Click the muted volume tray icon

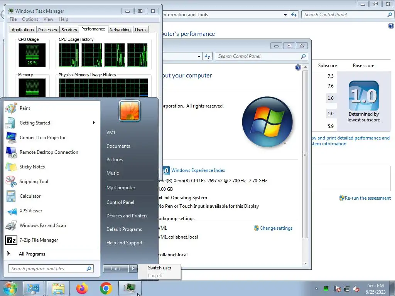click(x=356, y=289)
